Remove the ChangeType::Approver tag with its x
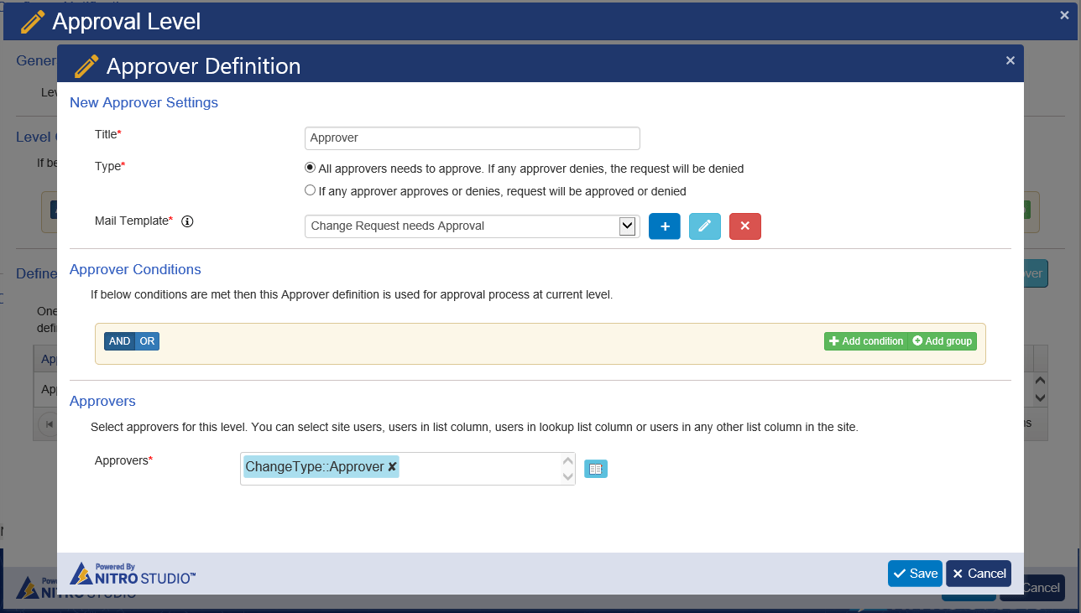This screenshot has width=1081, height=613. (393, 467)
